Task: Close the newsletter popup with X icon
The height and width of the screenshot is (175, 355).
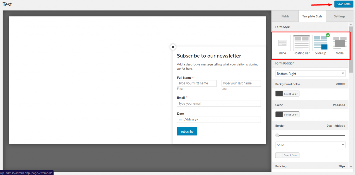Action: pos(173,47)
